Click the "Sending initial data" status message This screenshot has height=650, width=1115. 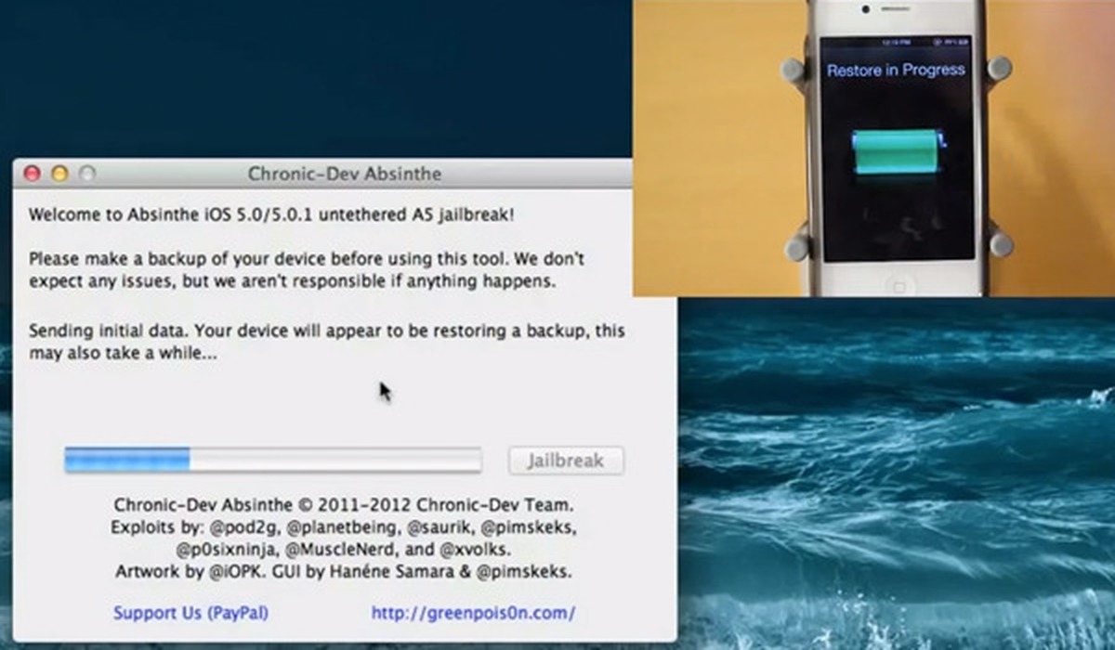pos(326,343)
